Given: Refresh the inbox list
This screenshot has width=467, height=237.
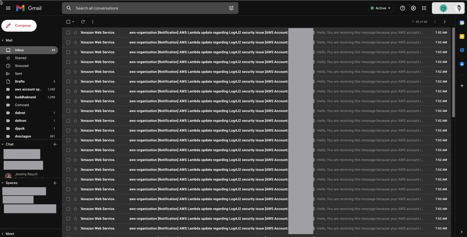Looking at the screenshot, I should tap(83, 22).
